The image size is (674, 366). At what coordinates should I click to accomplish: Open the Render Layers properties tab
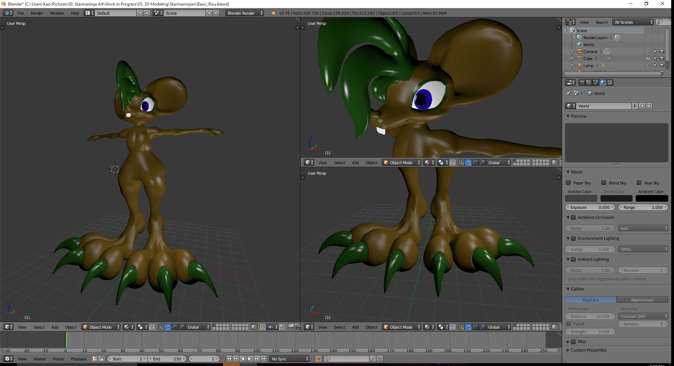[x=589, y=82]
